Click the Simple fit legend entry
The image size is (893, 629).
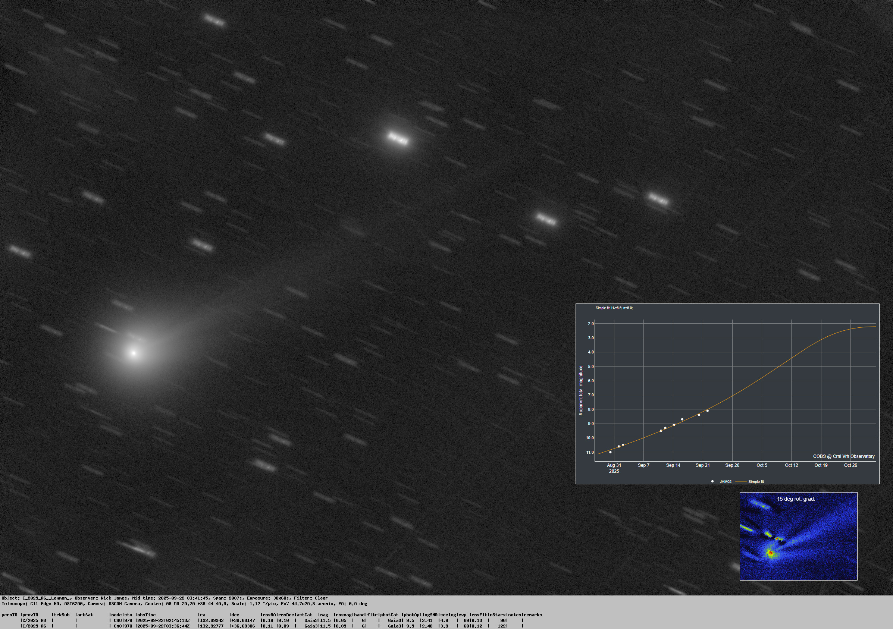pyautogui.click(x=756, y=481)
